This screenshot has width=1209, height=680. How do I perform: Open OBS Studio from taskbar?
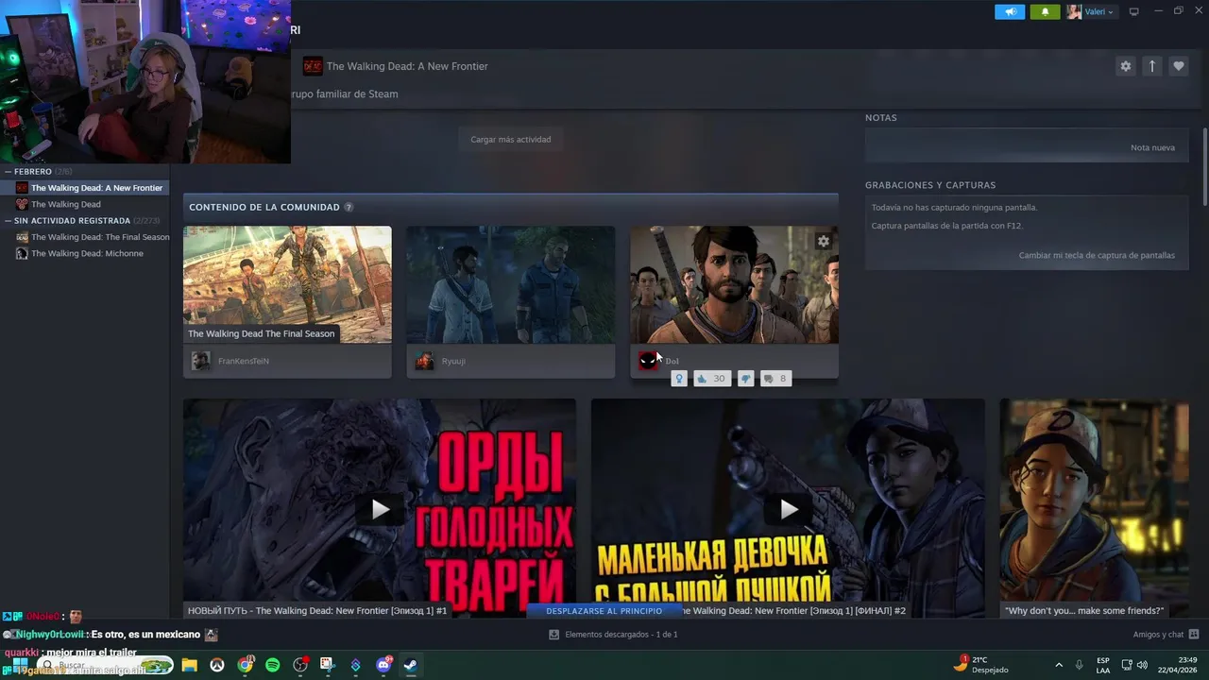pos(300,665)
